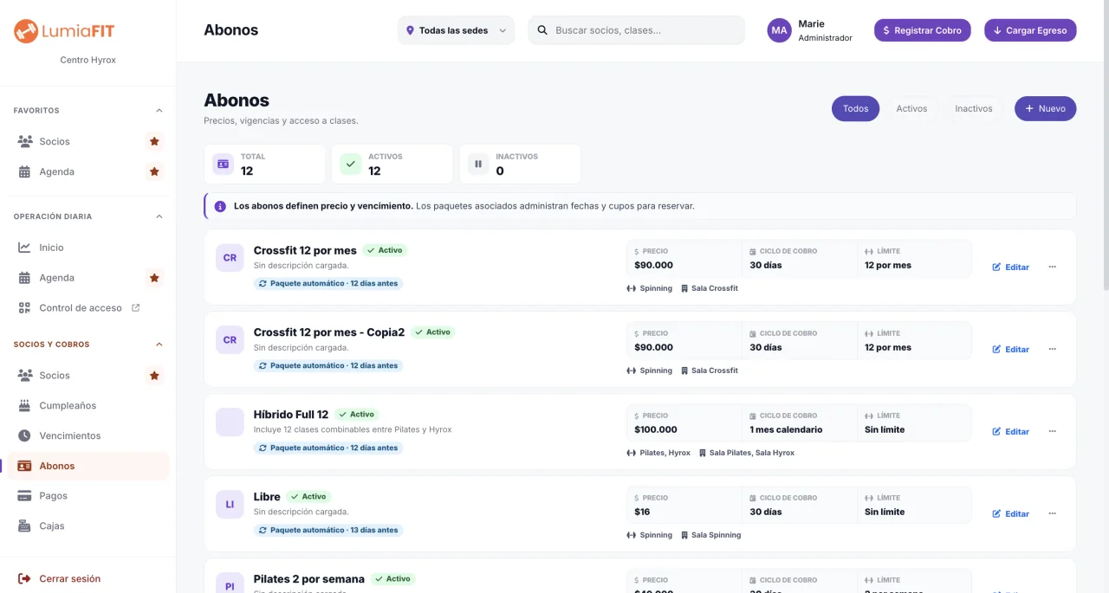This screenshot has height=593, width=1109.
Task: Open the MA user avatar
Action: (780, 30)
